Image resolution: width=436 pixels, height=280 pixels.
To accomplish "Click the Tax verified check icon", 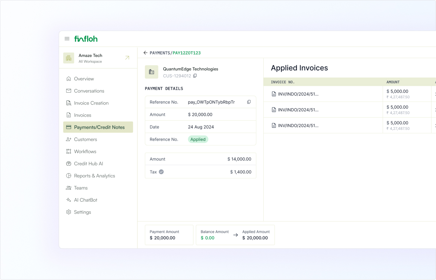I will tap(161, 172).
